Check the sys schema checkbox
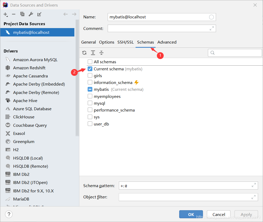 (x=90, y=117)
